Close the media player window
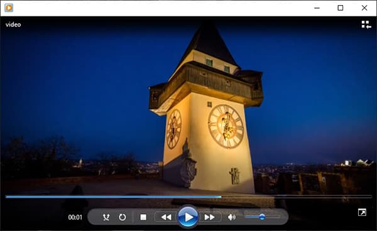 (x=364, y=8)
